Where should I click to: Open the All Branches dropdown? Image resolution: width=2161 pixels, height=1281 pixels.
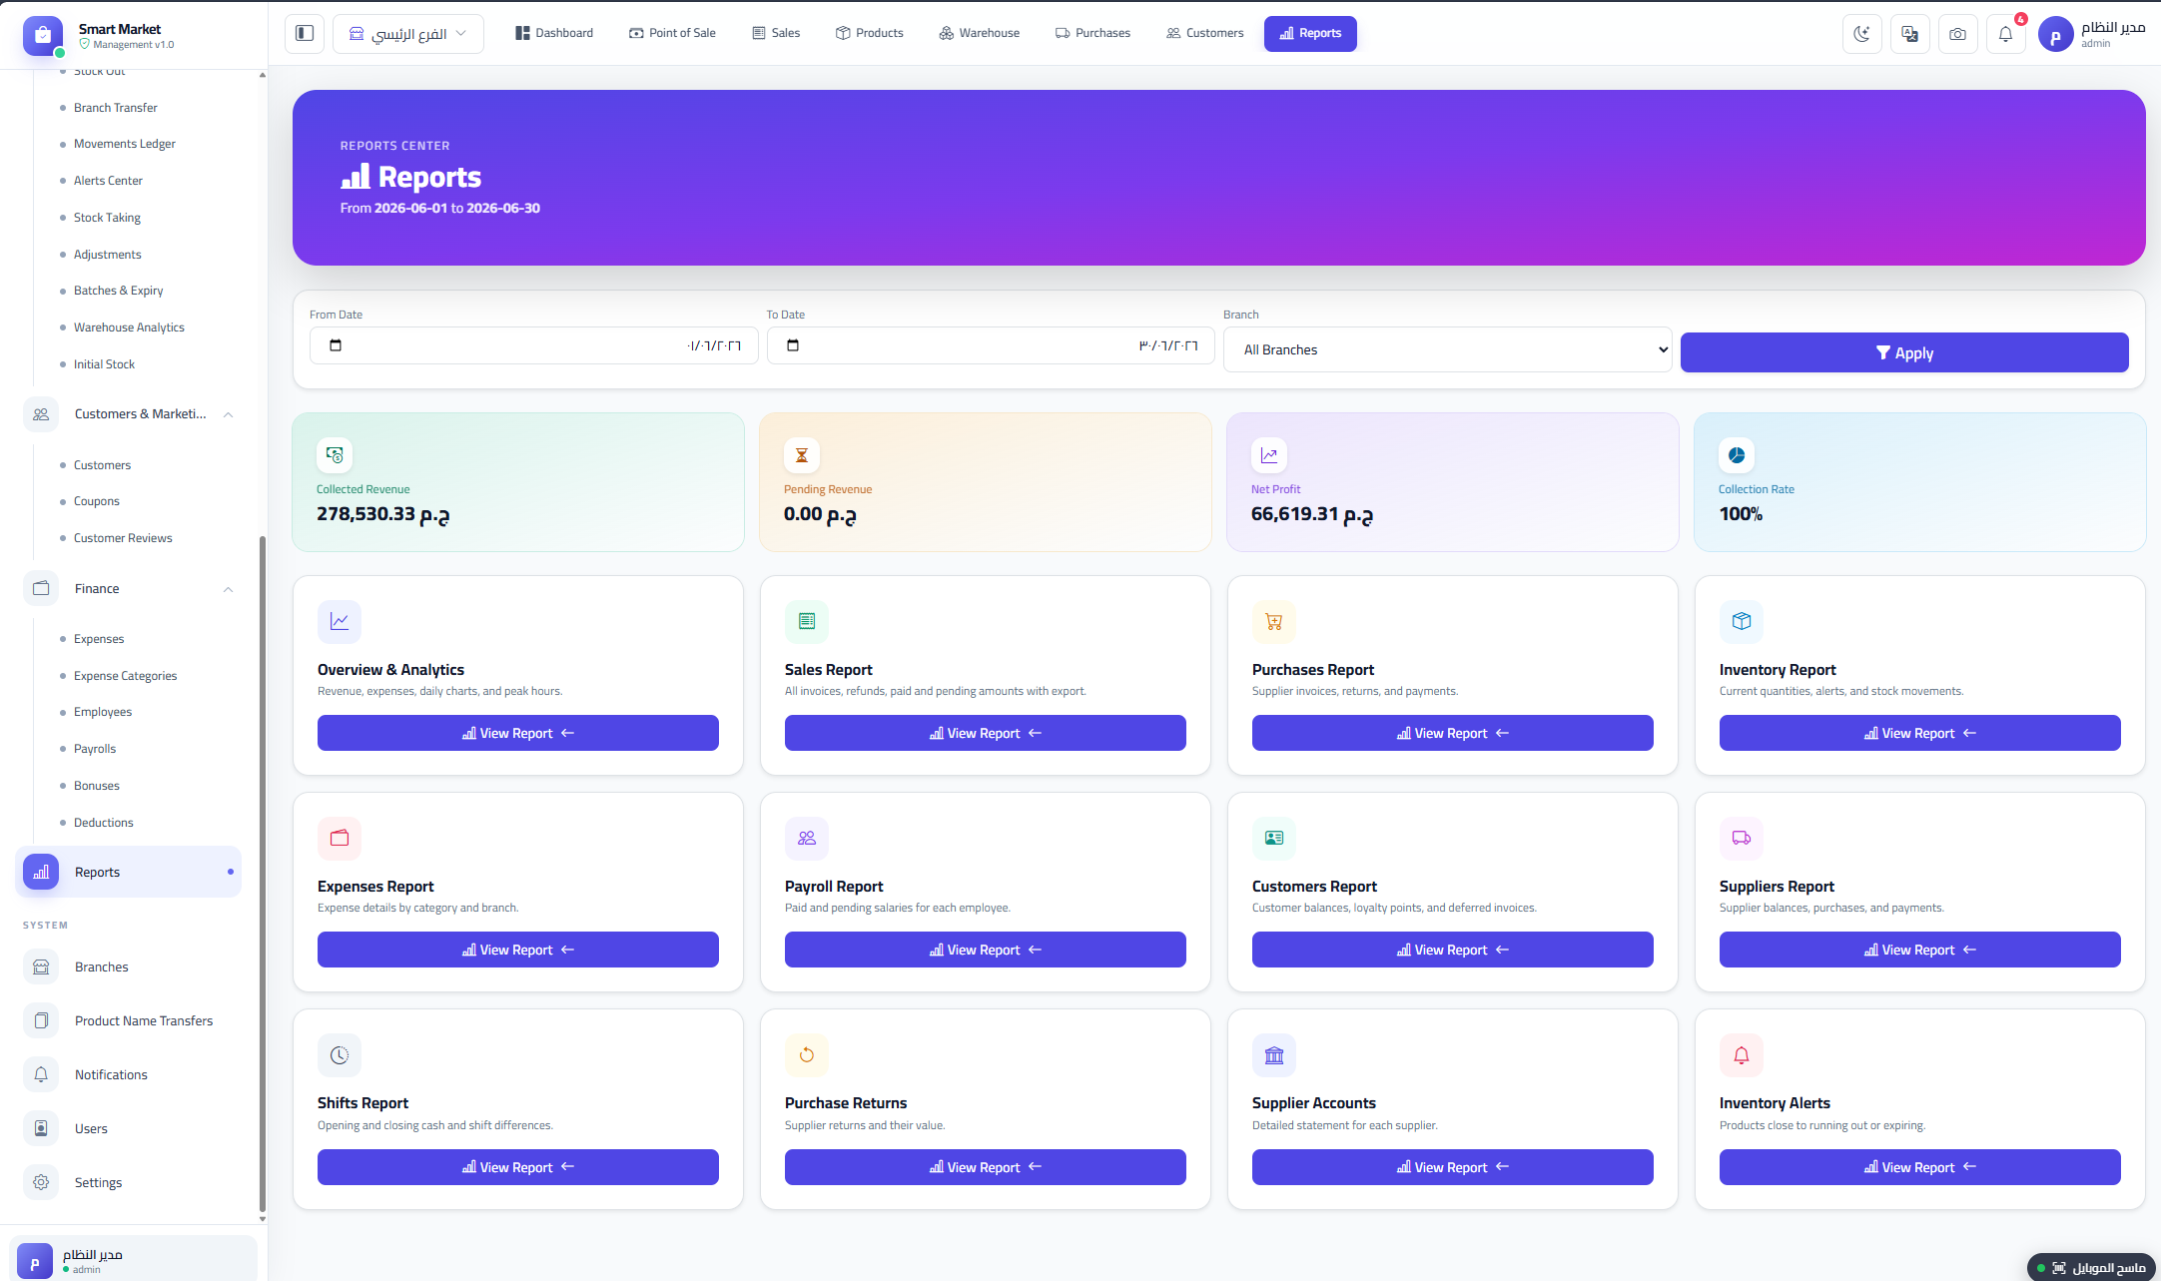(x=1448, y=349)
